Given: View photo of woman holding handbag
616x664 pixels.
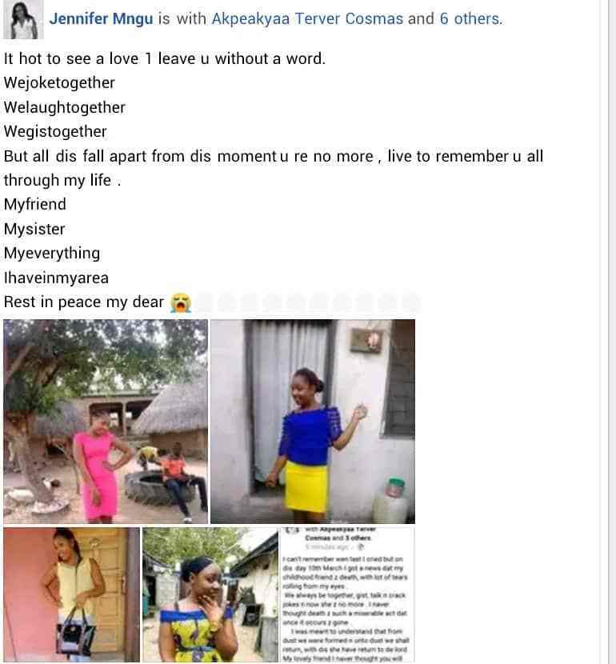Looking at the screenshot, I should (x=71, y=594).
